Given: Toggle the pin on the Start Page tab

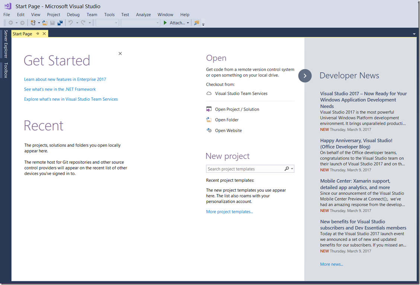Looking at the screenshot, I should (x=38, y=34).
